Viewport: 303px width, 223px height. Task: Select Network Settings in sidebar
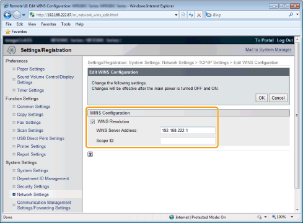tap(33, 195)
